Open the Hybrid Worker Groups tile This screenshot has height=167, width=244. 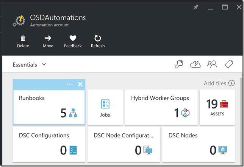pyautogui.click(x=161, y=107)
